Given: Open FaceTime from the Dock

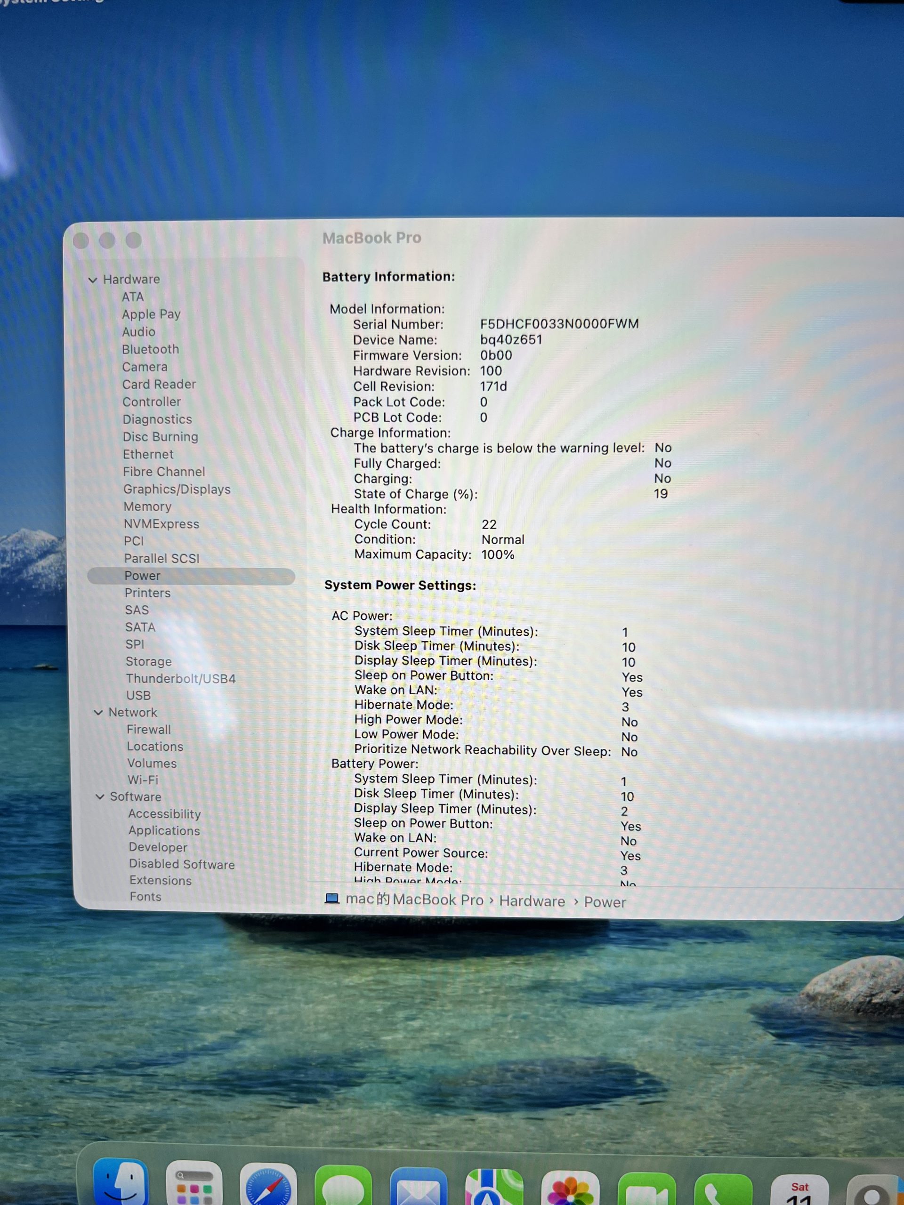Looking at the screenshot, I should pyautogui.click(x=646, y=1190).
